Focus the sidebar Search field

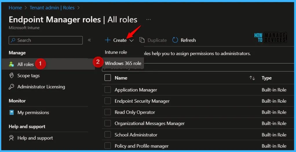pos(45,40)
